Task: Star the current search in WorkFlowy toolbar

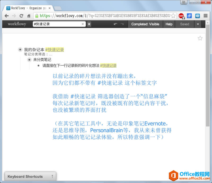Action: click(x=89, y=24)
